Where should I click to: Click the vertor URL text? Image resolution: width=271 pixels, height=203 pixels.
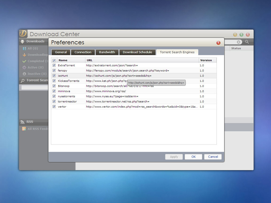click(142, 107)
